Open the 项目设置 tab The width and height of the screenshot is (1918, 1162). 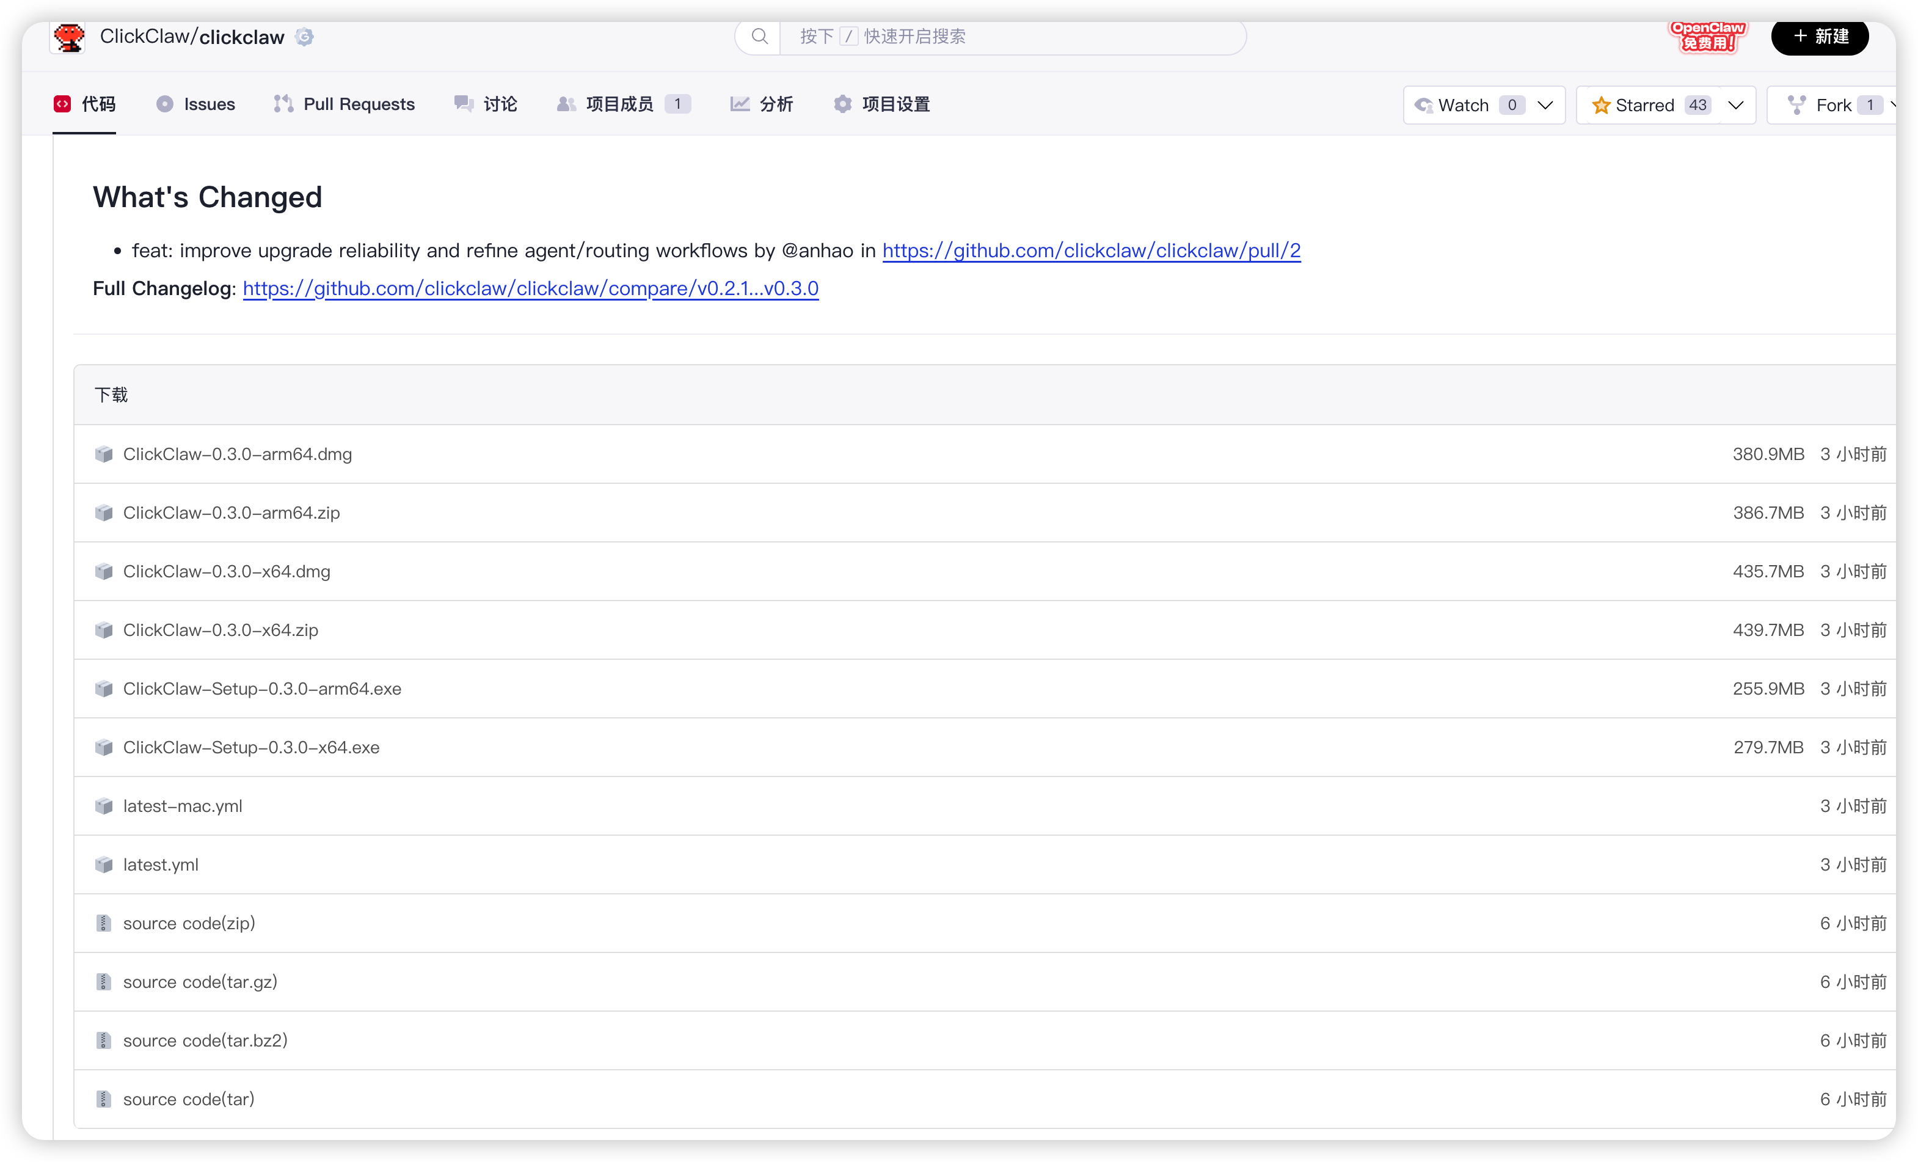[x=881, y=104]
